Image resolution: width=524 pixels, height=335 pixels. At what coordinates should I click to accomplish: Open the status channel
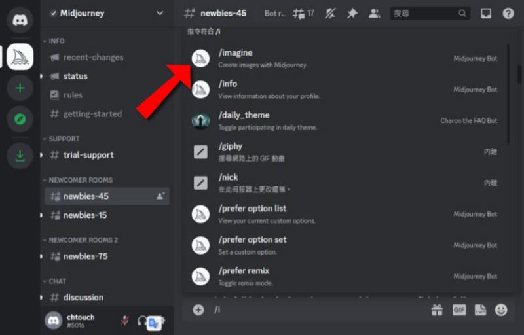tap(107, 76)
